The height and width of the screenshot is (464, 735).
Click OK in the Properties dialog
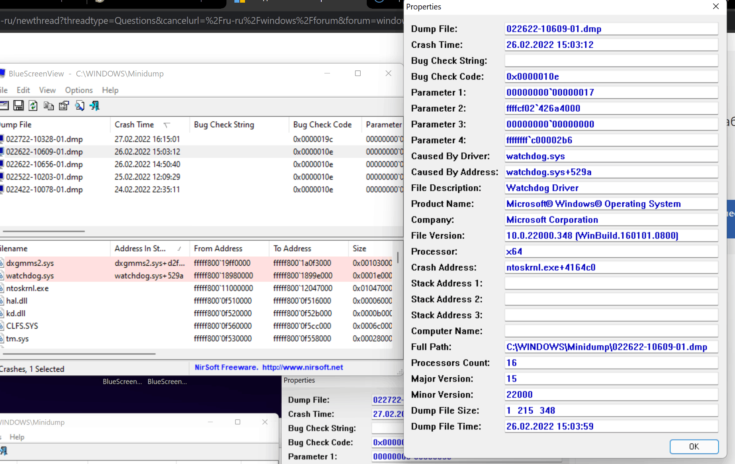coord(694,446)
